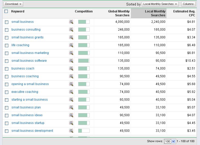Open the business coach keyword link
The width and height of the screenshot is (200, 145).
(23, 68)
